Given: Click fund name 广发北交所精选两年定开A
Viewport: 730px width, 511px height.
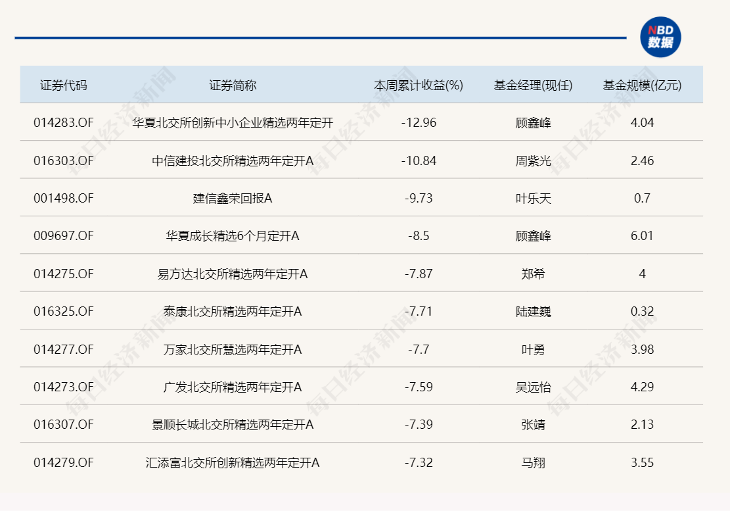Looking at the screenshot, I should pos(233,387).
